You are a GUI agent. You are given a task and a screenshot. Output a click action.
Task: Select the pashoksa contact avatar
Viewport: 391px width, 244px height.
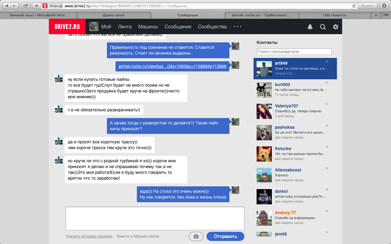pos(264,132)
